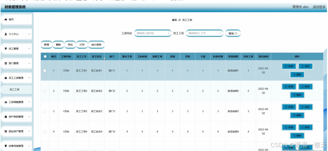Click the icon beside 资产类别管理
Viewport: 328px width, 151px height.
[6, 117]
